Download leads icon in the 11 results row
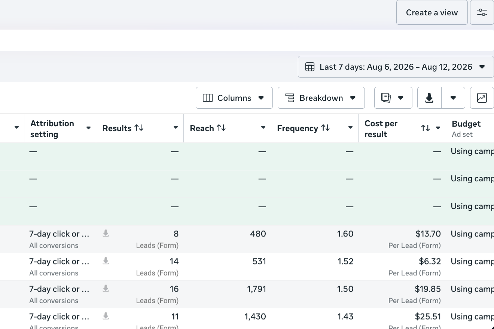The image size is (494, 329). [x=106, y=316]
